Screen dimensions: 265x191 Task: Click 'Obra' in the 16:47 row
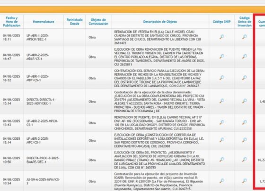[x=92, y=57]
